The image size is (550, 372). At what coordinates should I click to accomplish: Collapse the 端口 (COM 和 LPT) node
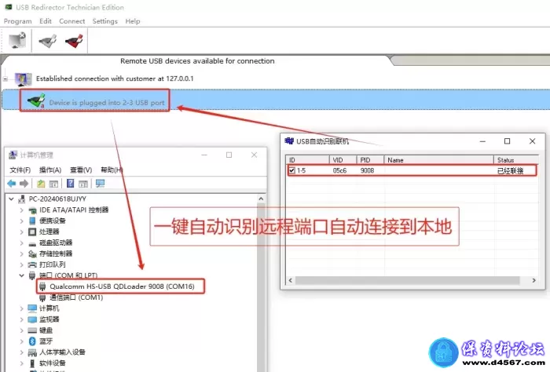(22, 275)
